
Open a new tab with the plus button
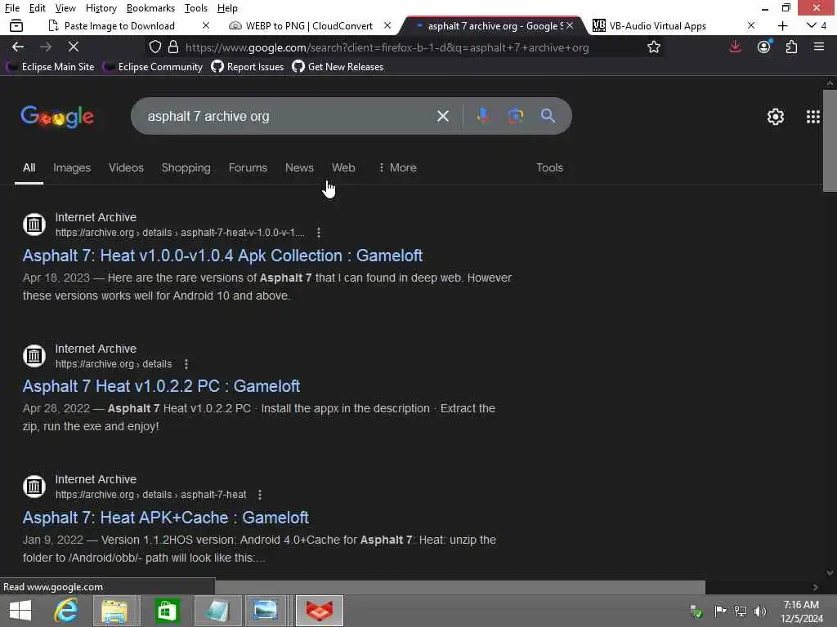pos(782,25)
